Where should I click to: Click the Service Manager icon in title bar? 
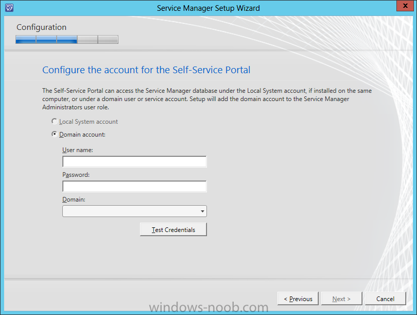tap(9, 8)
